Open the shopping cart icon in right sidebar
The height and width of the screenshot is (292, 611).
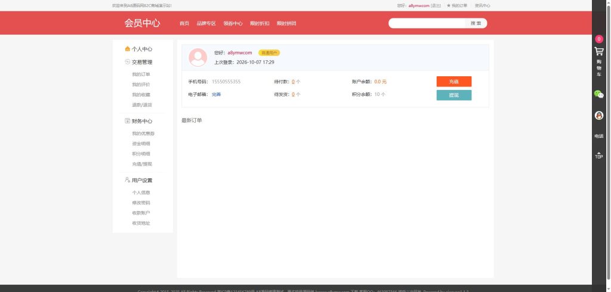(599, 51)
